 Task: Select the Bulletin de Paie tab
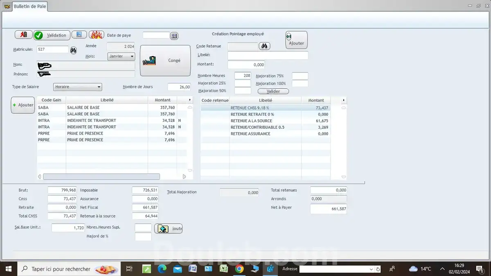(x=30, y=7)
